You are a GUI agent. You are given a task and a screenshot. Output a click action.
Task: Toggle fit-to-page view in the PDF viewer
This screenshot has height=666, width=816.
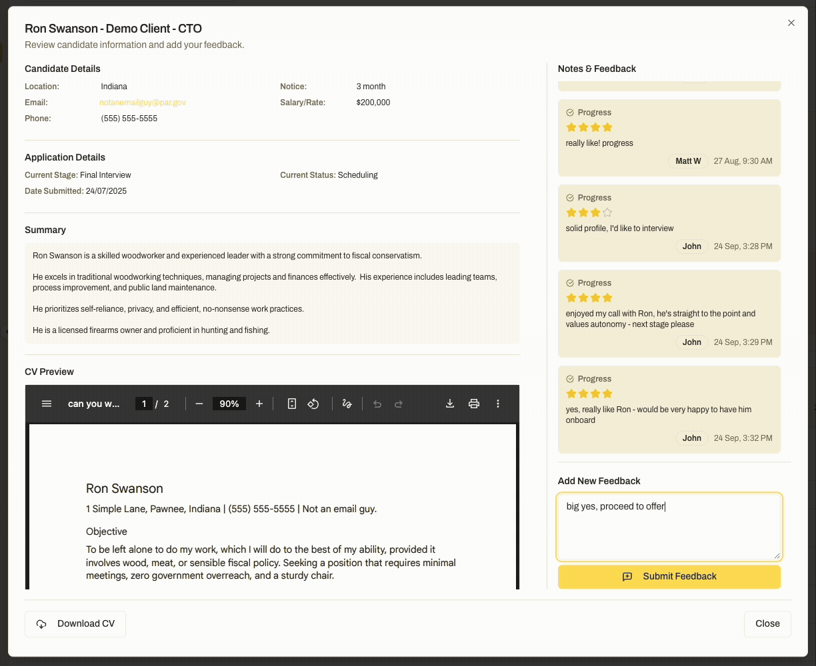coord(292,404)
